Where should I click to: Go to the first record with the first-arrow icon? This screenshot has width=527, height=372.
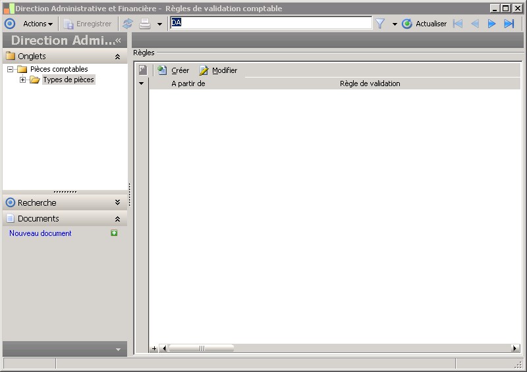tap(458, 24)
